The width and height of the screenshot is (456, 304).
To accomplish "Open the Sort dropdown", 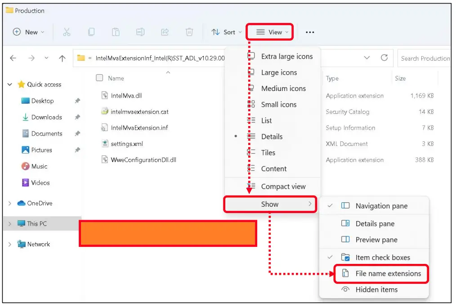I will [x=227, y=32].
